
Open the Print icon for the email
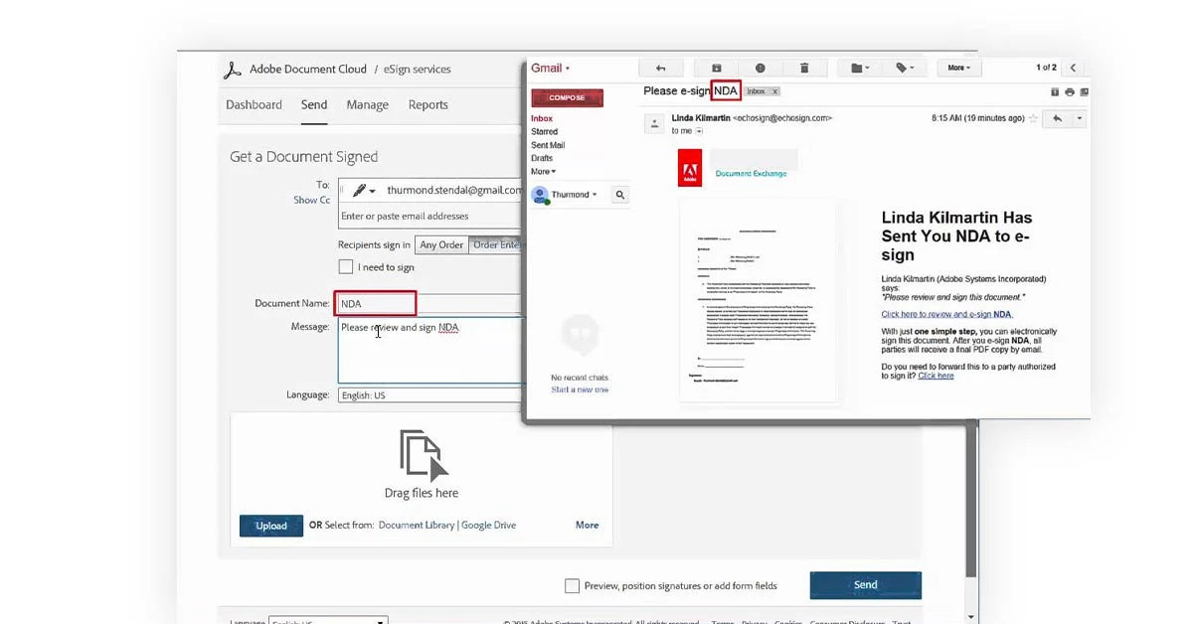[x=1071, y=90]
